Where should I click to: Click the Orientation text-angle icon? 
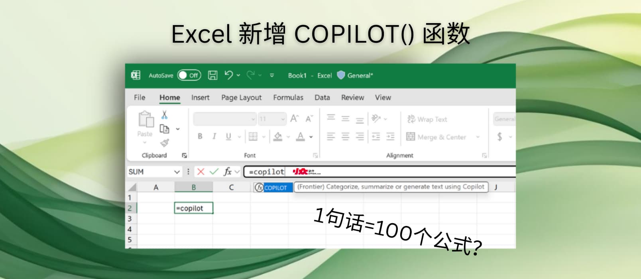point(376,118)
